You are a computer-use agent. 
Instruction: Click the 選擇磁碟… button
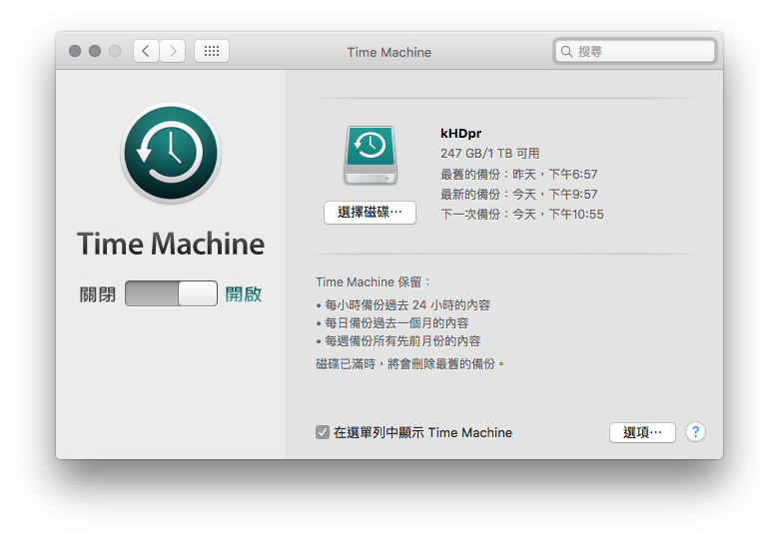(370, 213)
